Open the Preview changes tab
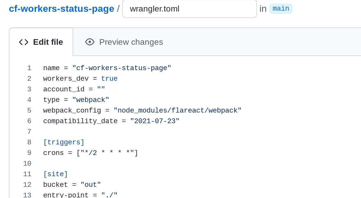This screenshot has width=361, height=198. click(124, 42)
